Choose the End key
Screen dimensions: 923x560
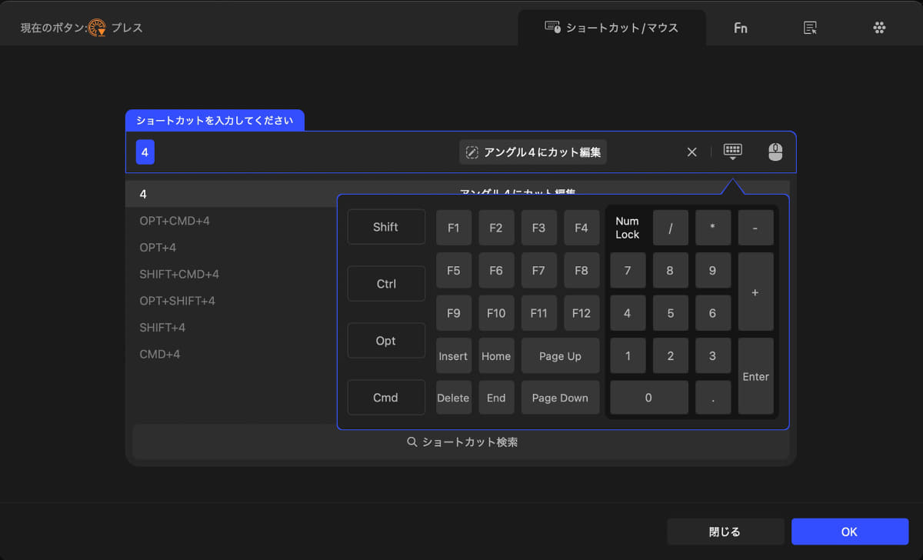coord(496,398)
